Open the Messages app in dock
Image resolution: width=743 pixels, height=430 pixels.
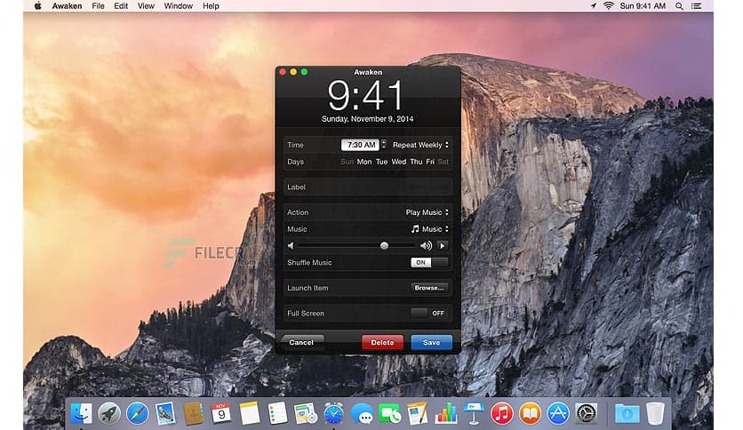pos(362,413)
